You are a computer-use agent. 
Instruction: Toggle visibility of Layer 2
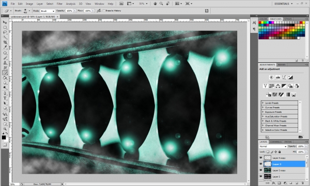pos(260,176)
